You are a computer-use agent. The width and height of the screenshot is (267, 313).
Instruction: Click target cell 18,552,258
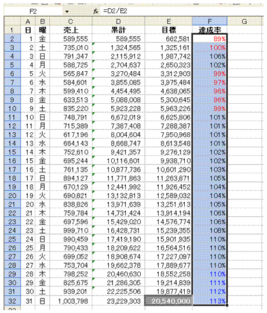pos(169,274)
